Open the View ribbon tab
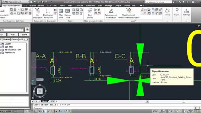 pyautogui.click(x=100, y=6)
